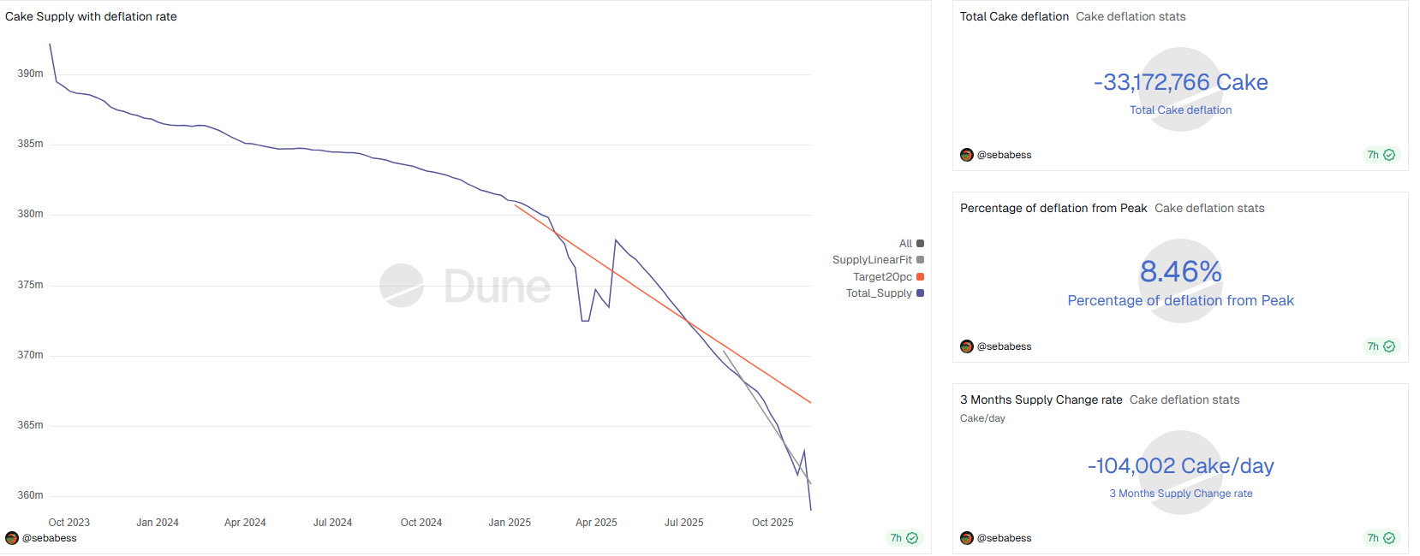Open Percentage of deflation from Peak title

[x=1053, y=209]
